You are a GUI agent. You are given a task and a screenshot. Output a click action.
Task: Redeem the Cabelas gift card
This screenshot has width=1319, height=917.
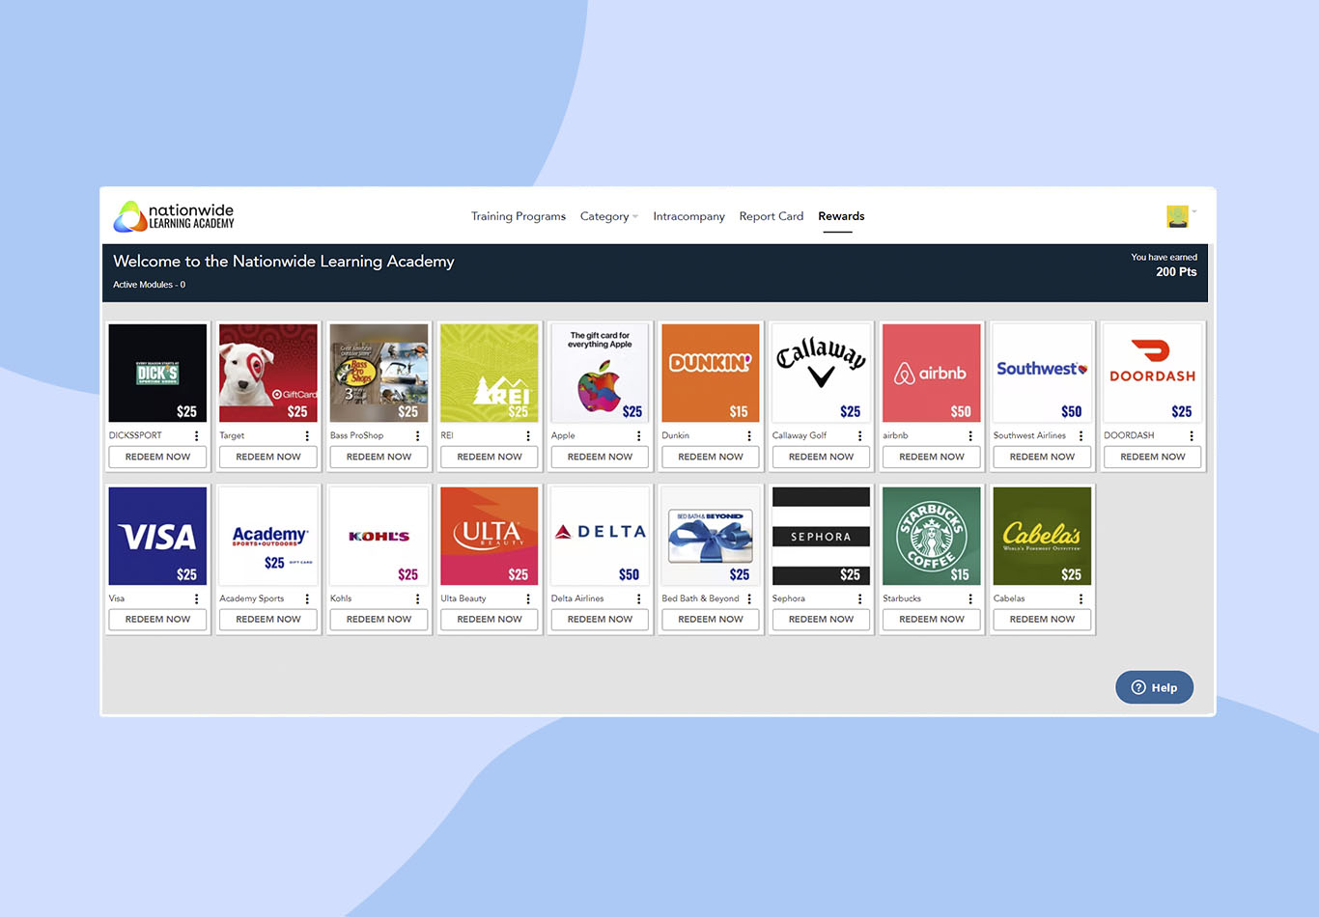[1042, 620]
